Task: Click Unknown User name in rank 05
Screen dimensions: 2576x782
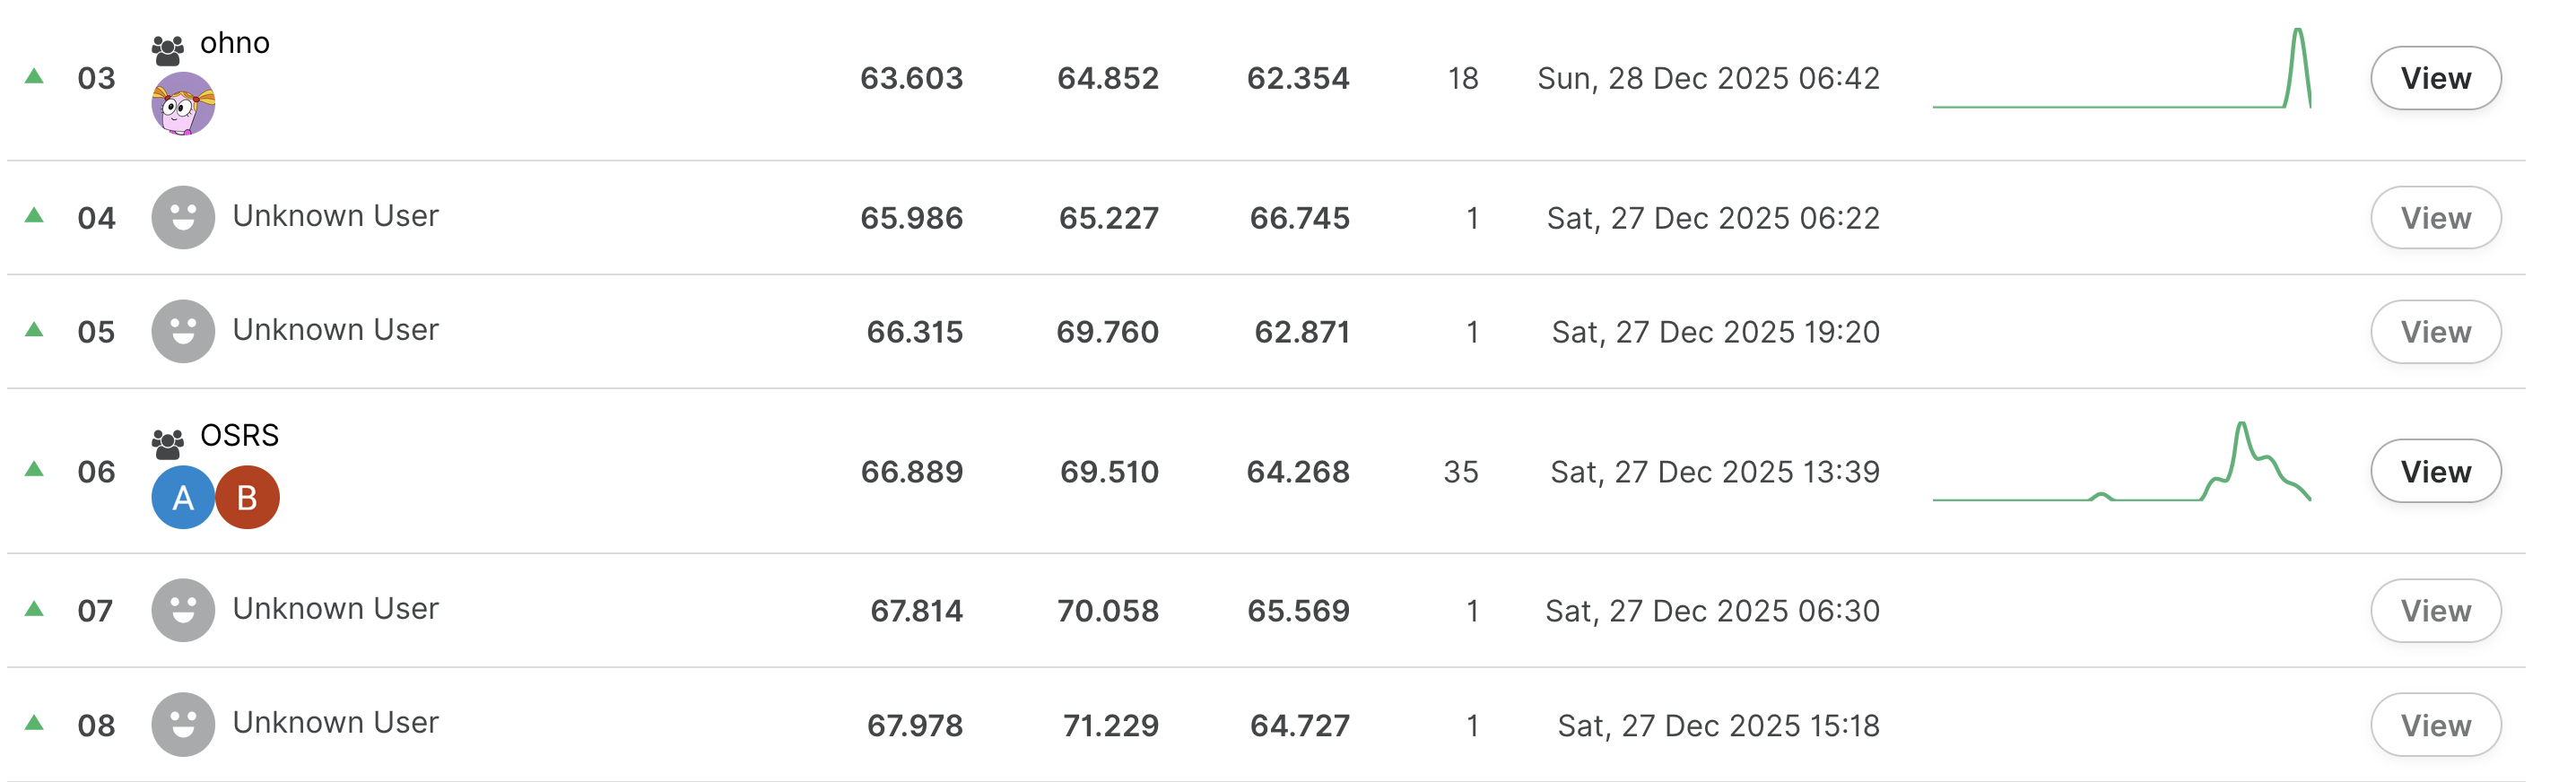Action: (335, 329)
